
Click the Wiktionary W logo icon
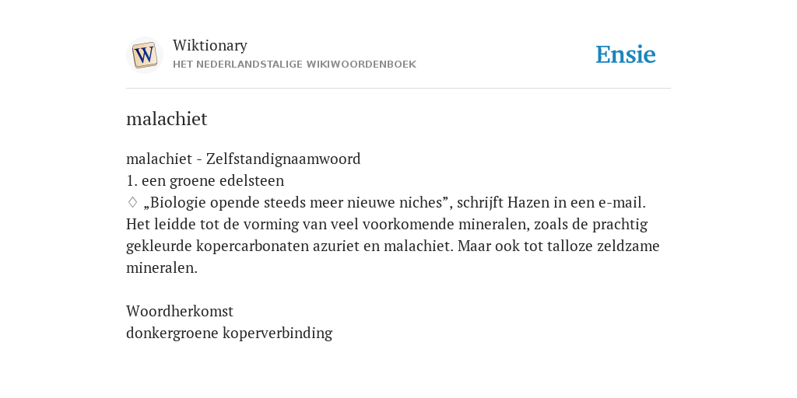pos(144,55)
